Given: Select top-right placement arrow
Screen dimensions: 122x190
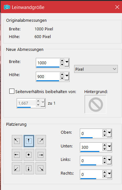Looking at the screenshot, I should pyautogui.click(x=41, y=141).
